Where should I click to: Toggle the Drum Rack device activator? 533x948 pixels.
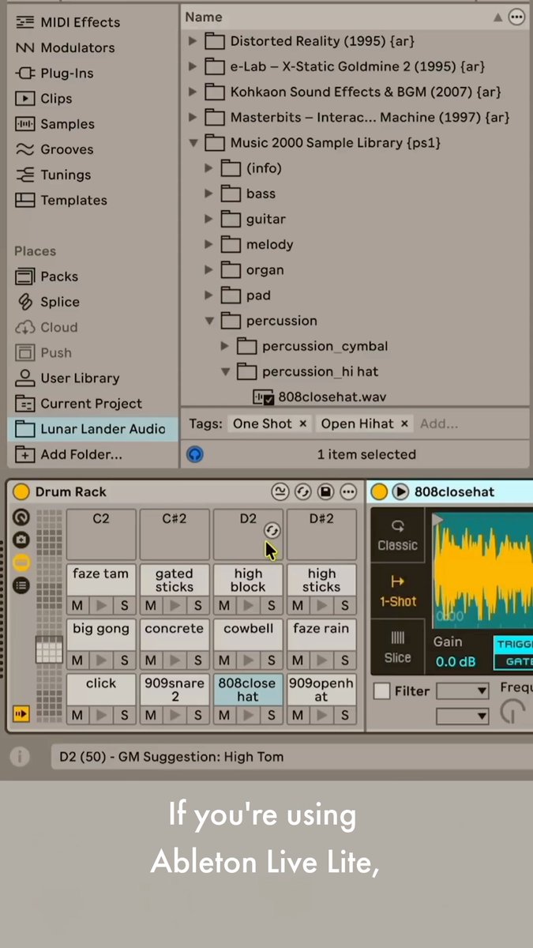pos(21,492)
